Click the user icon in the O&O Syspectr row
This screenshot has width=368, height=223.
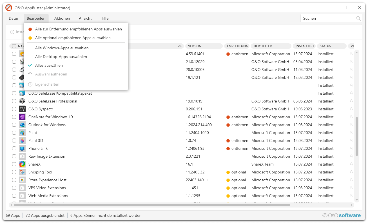pyautogui.click(x=351, y=109)
